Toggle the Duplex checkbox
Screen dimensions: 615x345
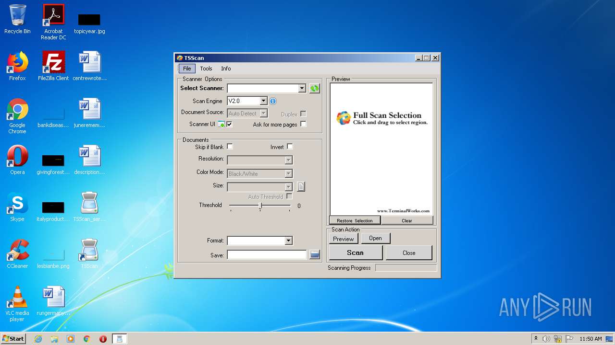coord(303,114)
